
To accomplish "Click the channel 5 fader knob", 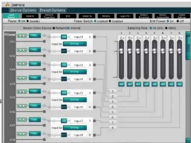I will 154,51.
